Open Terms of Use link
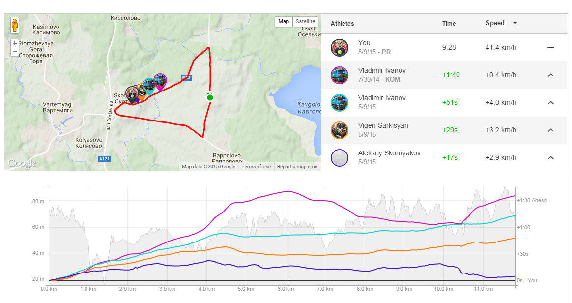The image size is (572, 303). (256, 166)
